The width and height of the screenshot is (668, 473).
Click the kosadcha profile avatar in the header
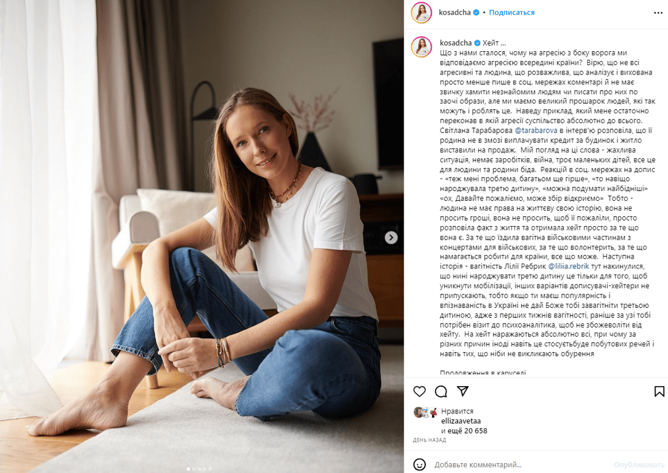422,13
